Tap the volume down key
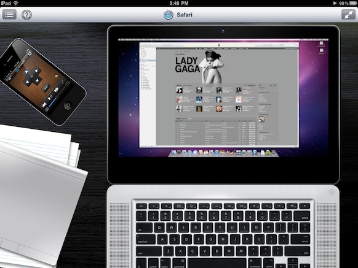The image size is (358, 268). pyautogui.click(x=279, y=206)
